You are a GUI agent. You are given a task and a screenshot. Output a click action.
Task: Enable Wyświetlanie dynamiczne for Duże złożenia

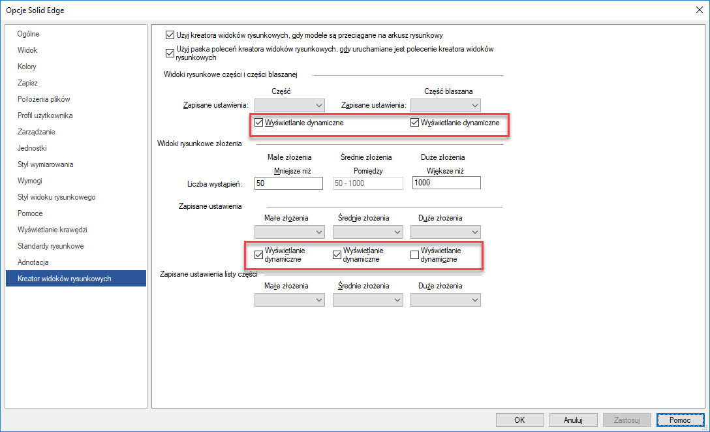point(414,255)
